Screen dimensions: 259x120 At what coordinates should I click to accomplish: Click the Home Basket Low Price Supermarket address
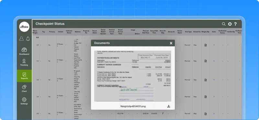(78, 61)
